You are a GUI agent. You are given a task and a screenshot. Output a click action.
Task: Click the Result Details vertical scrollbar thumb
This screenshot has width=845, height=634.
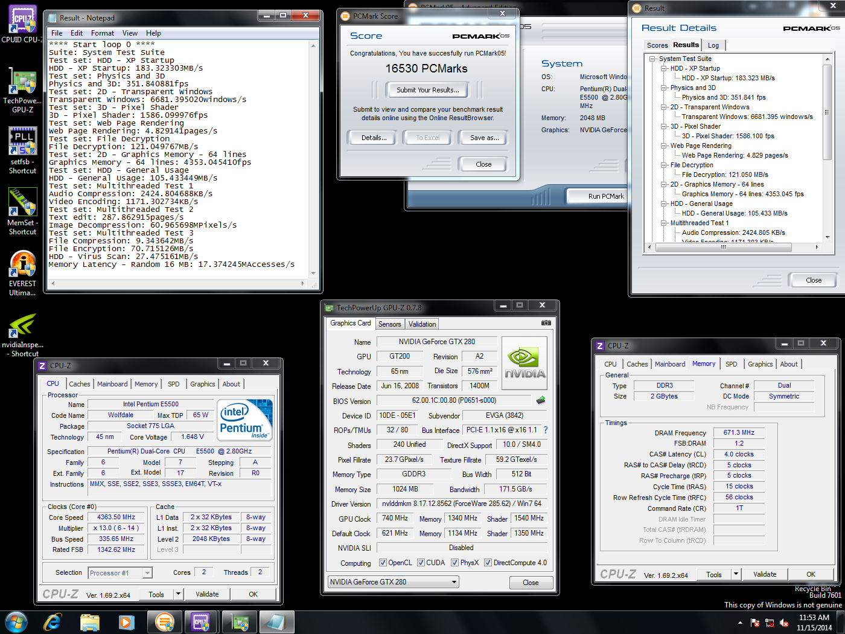[827, 112]
